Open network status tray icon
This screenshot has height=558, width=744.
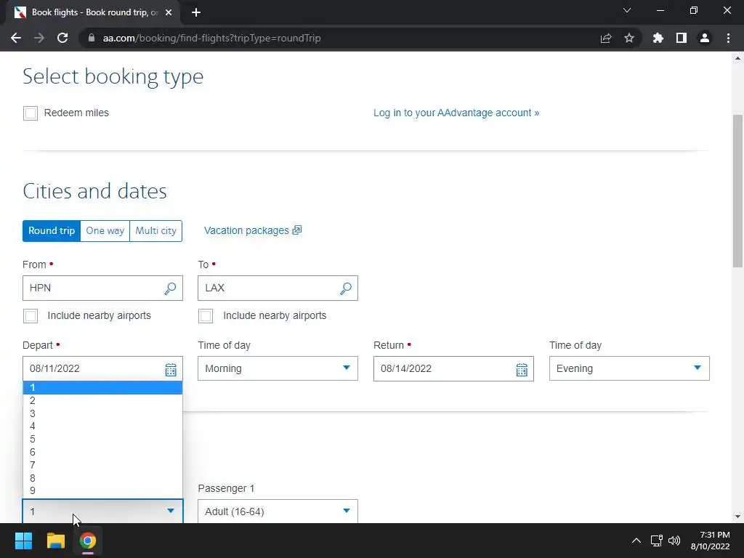657,541
